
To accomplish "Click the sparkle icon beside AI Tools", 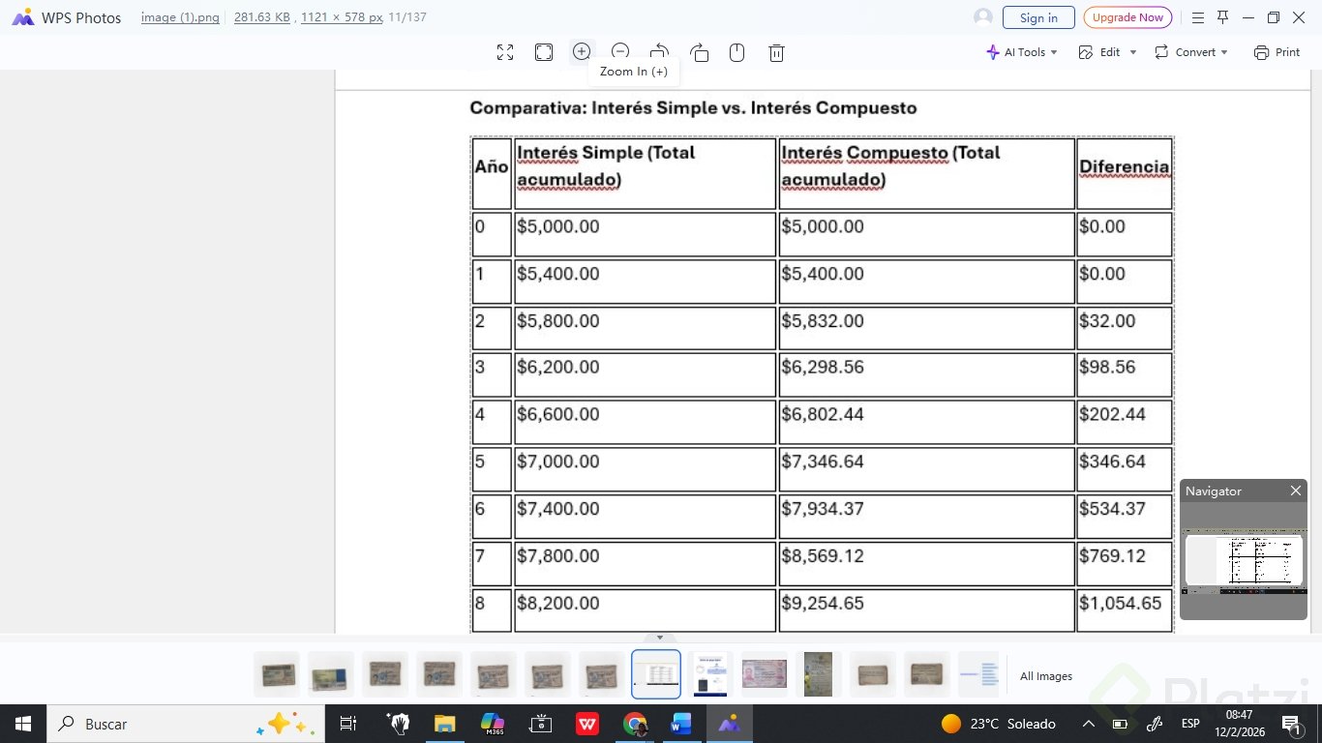I will (x=992, y=52).
